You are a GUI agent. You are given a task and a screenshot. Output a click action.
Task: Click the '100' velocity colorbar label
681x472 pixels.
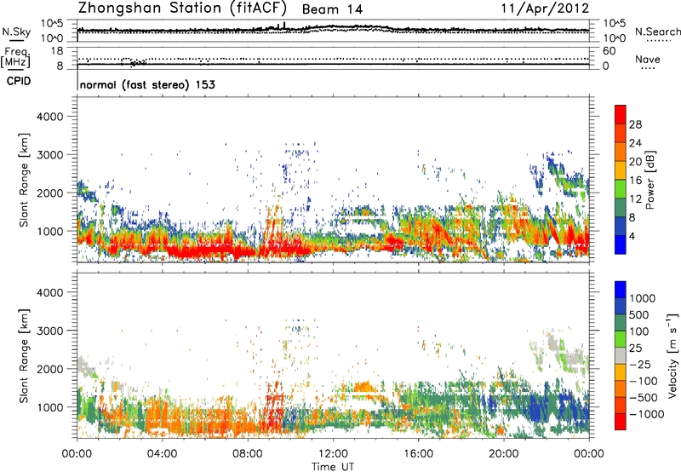coord(639,331)
